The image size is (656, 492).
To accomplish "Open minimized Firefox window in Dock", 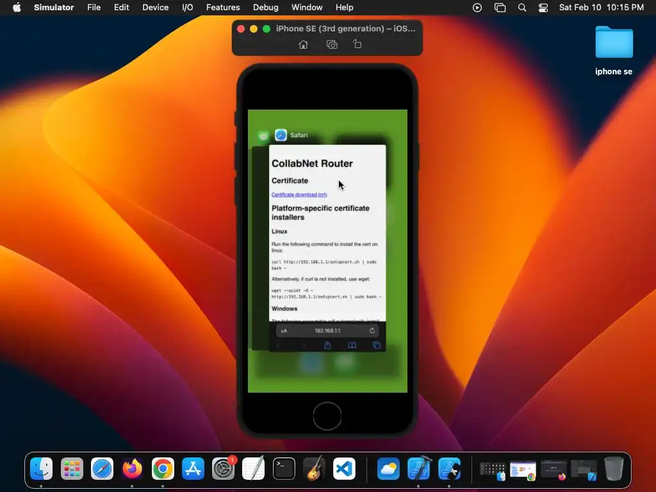I will (553, 470).
